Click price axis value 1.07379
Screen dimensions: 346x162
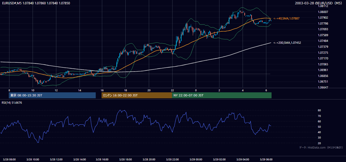coord(323,47)
